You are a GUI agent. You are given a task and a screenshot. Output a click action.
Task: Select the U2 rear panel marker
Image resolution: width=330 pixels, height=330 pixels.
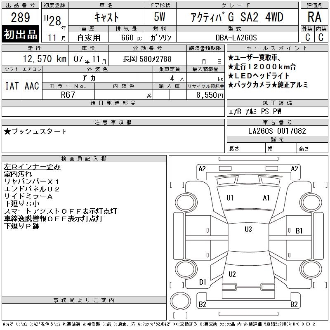(232, 274)
